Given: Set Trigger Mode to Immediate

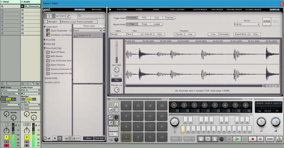Looking at the screenshot, I should coord(132,18).
